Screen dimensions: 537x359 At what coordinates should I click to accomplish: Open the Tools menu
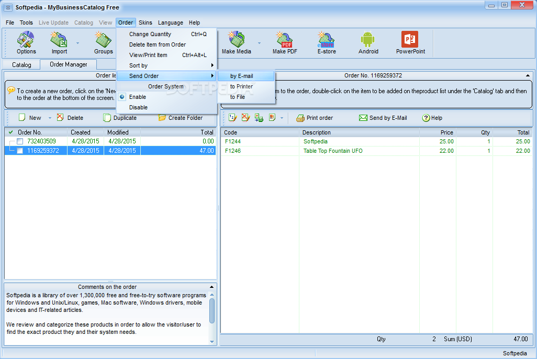(26, 23)
